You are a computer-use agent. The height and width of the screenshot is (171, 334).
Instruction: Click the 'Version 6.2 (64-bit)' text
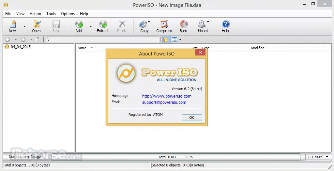pyautogui.click(x=187, y=89)
